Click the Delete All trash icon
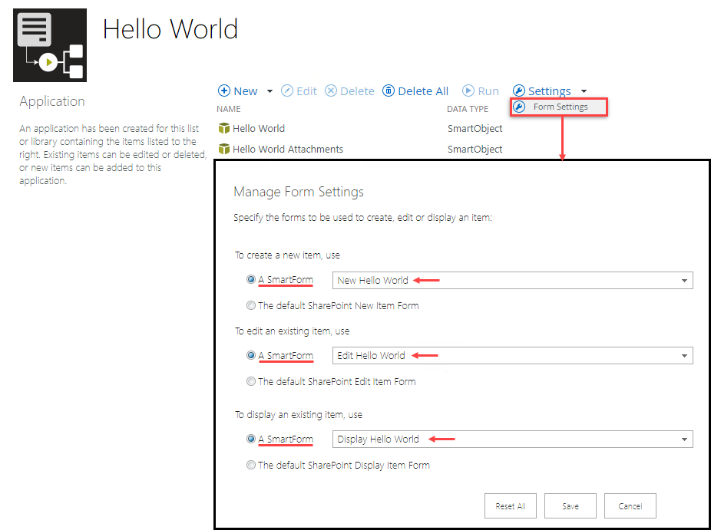 389,91
